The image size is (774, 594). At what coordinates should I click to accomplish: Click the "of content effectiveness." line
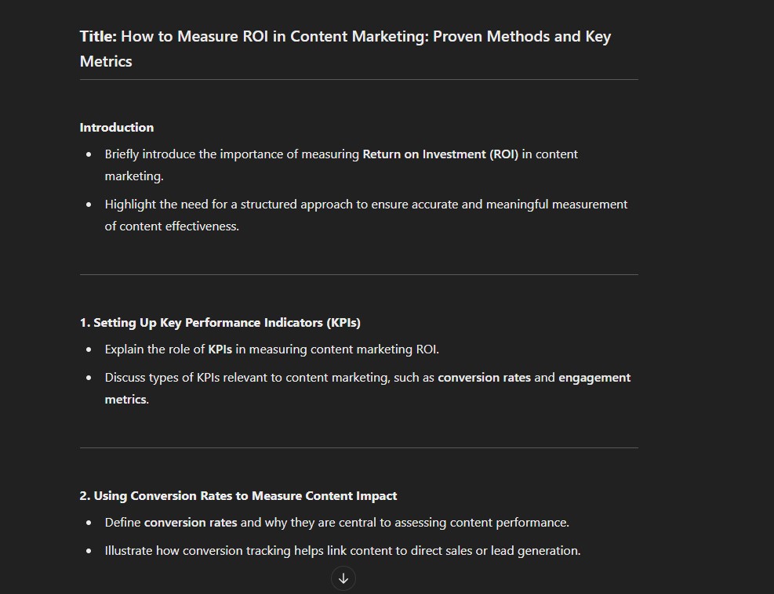coord(172,226)
